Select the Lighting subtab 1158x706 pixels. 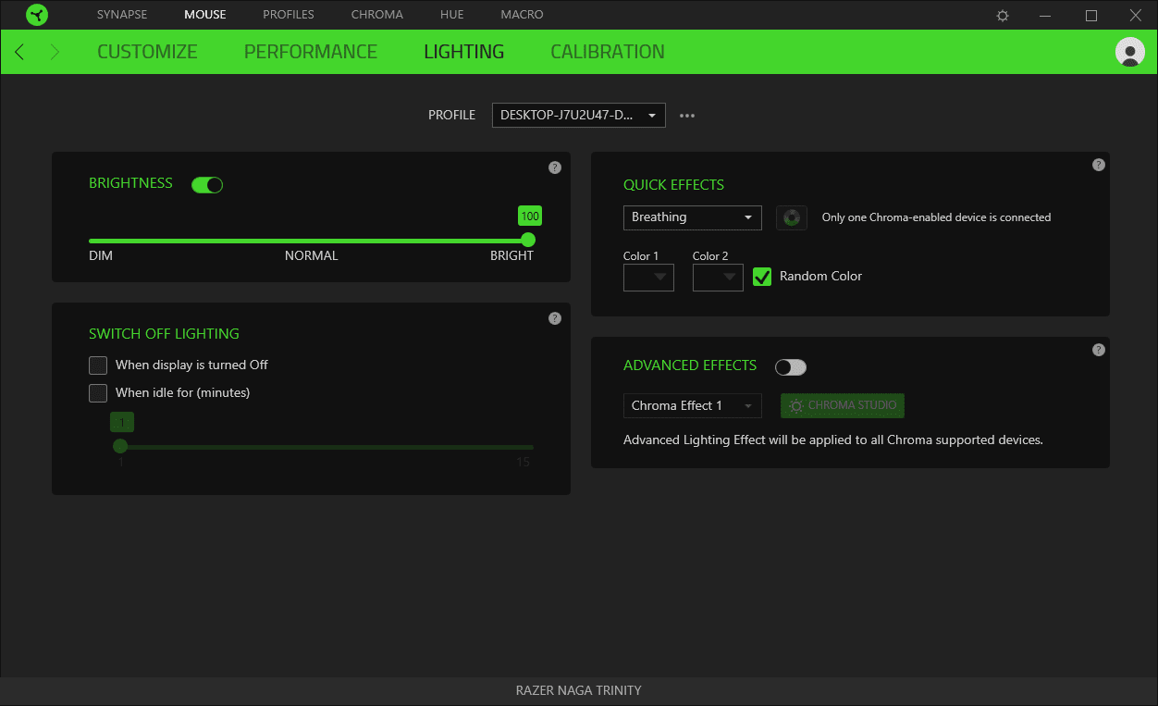[x=464, y=52]
